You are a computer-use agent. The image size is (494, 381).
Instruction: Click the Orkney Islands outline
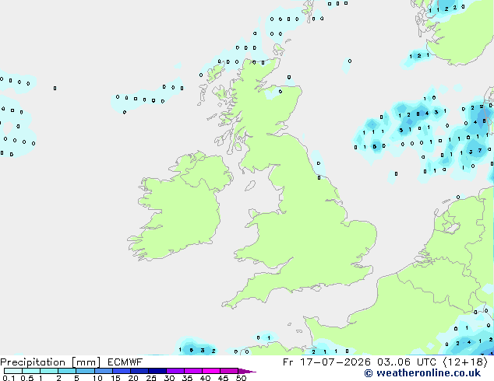tap(278, 50)
